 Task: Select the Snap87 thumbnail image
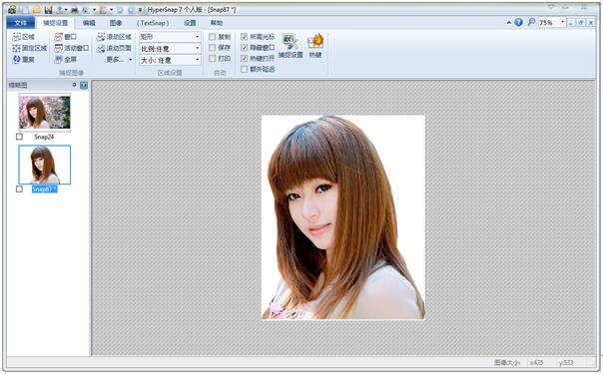pyautogui.click(x=45, y=165)
